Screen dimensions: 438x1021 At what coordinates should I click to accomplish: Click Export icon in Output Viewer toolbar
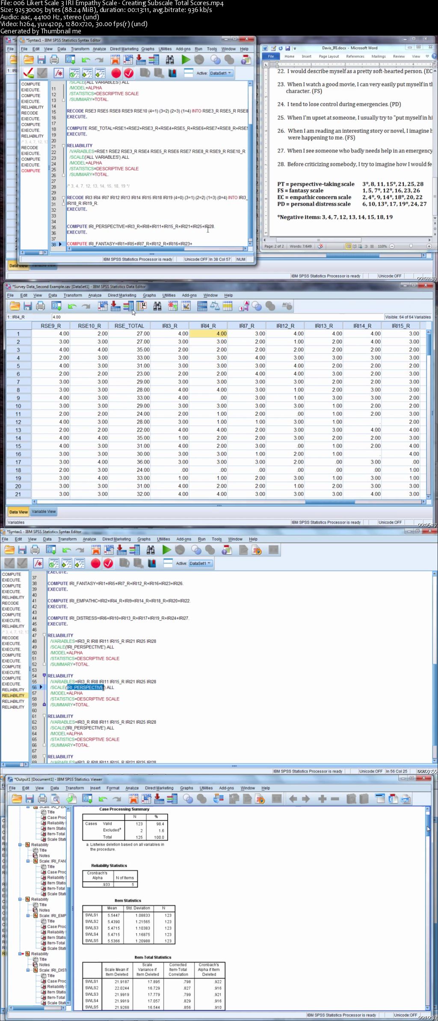pos(71,799)
